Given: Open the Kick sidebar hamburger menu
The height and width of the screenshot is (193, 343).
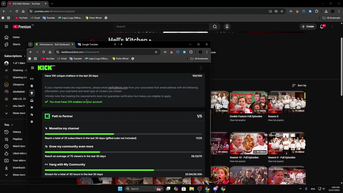Looking at the screenshot, I should [x=32, y=68].
